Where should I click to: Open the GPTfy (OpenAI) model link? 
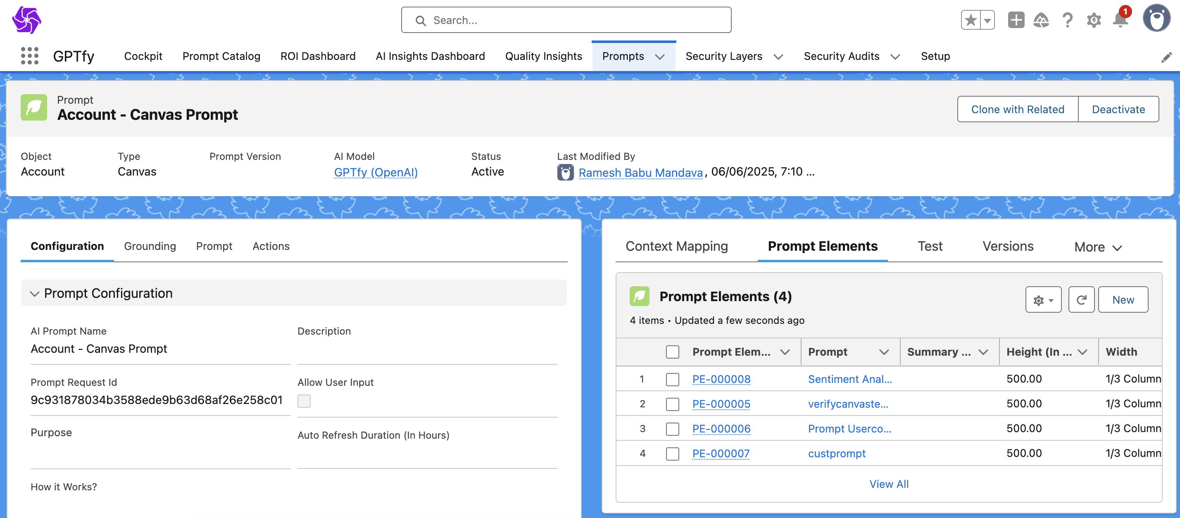376,173
